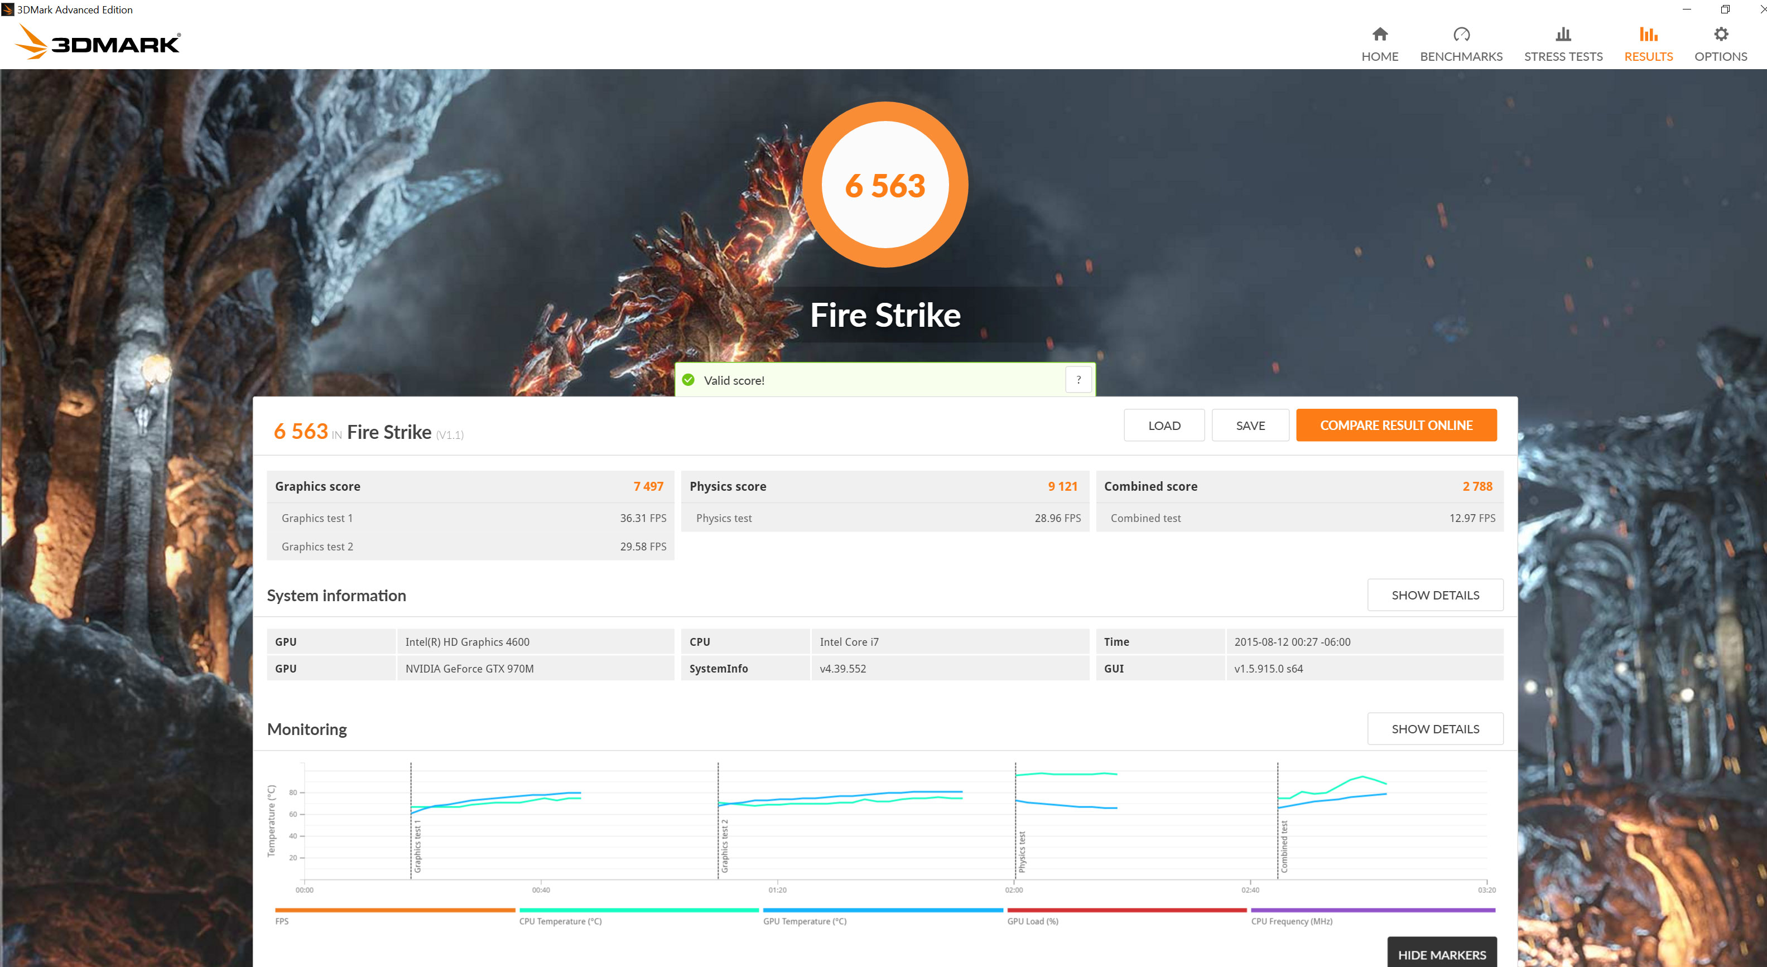The width and height of the screenshot is (1767, 967).
Task: Click the Intel Core i7 CPU value
Action: [849, 641]
